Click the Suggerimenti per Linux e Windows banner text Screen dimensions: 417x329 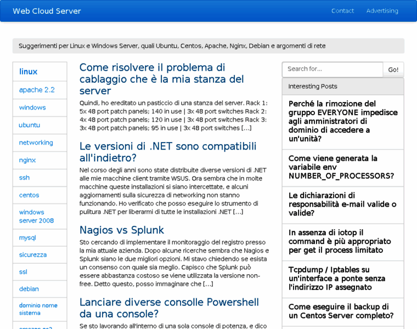172,46
